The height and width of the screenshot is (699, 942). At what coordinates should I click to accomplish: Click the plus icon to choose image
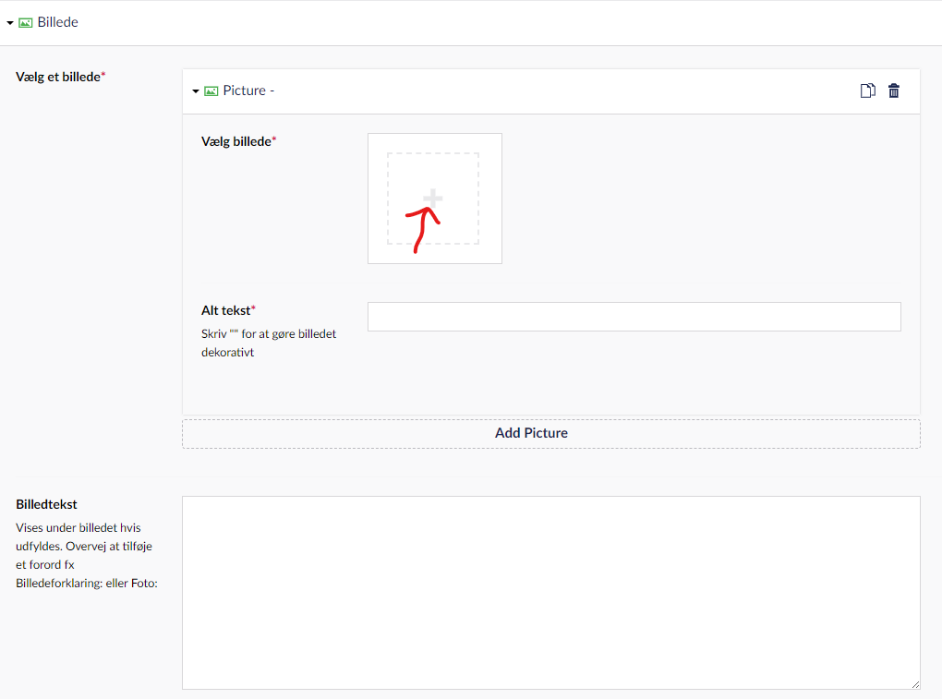click(433, 199)
